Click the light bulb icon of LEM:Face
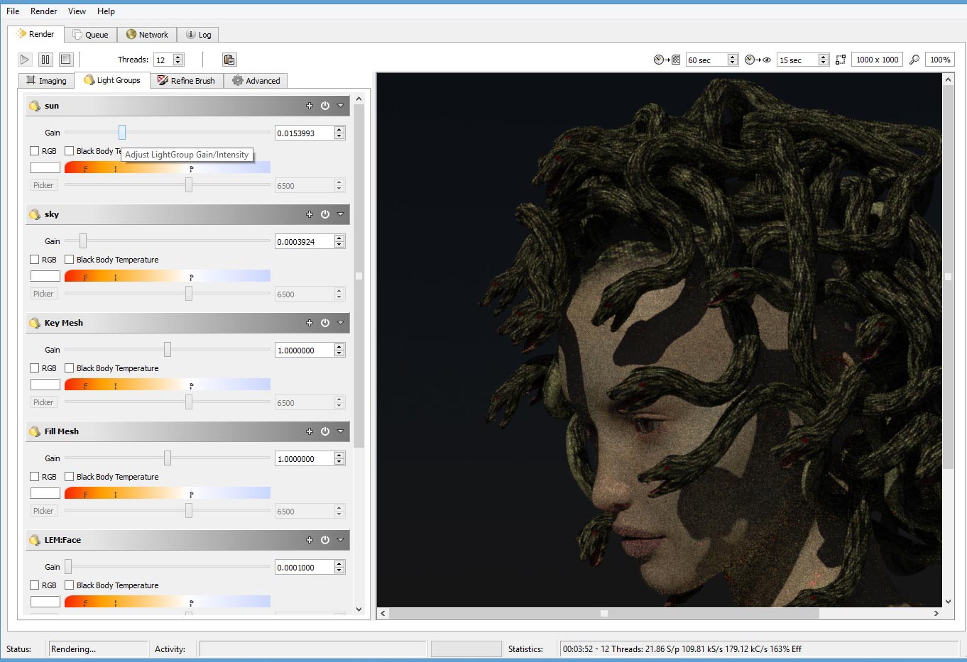The image size is (967, 662). [x=34, y=540]
